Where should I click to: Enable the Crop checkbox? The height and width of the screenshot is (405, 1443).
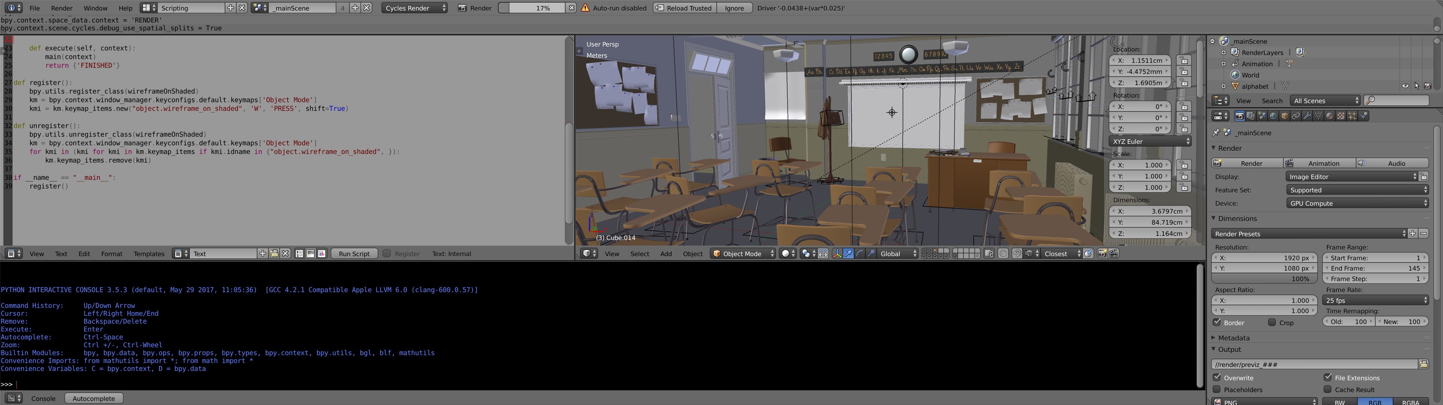(1272, 322)
